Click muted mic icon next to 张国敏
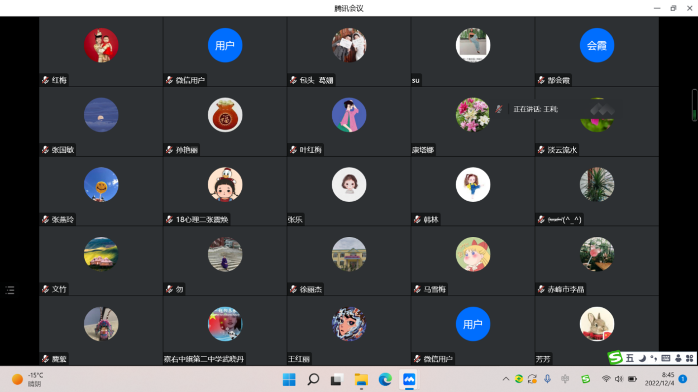The width and height of the screenshot is (698, 392). [x=45, y=150]
